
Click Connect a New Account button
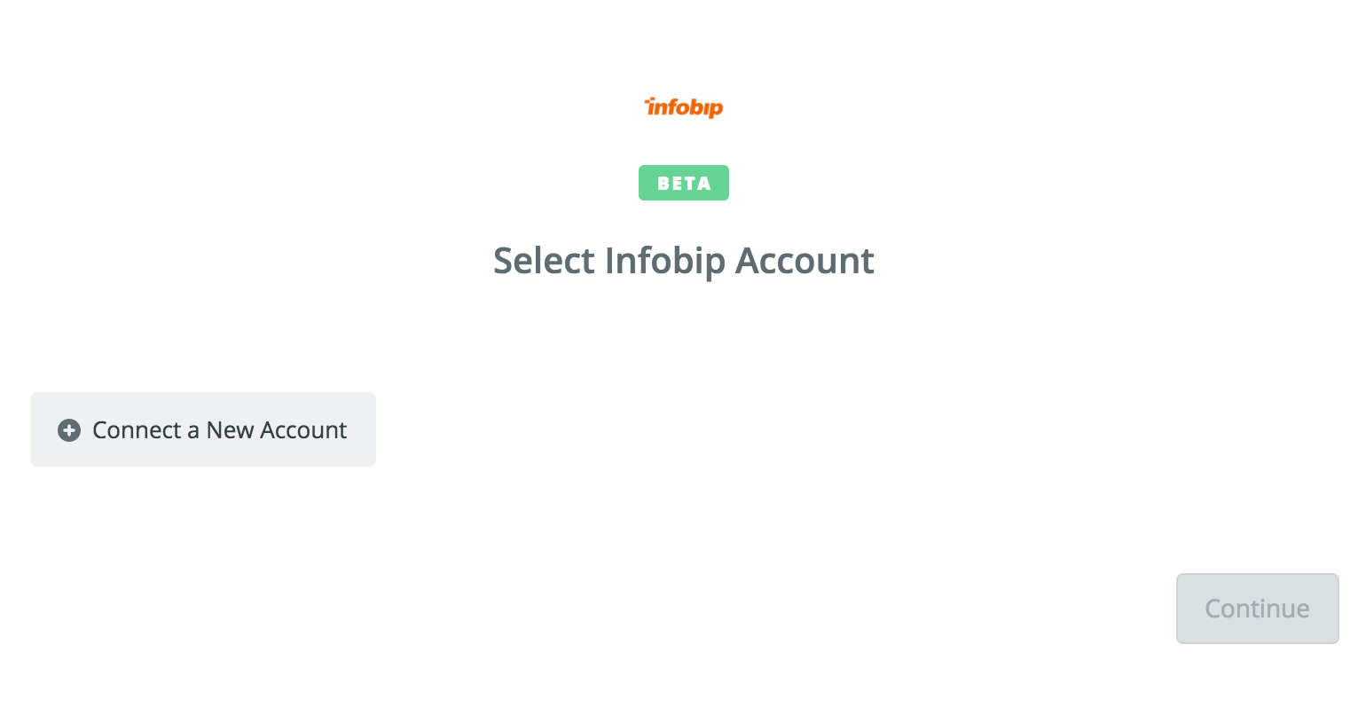[x=203, y=429]
